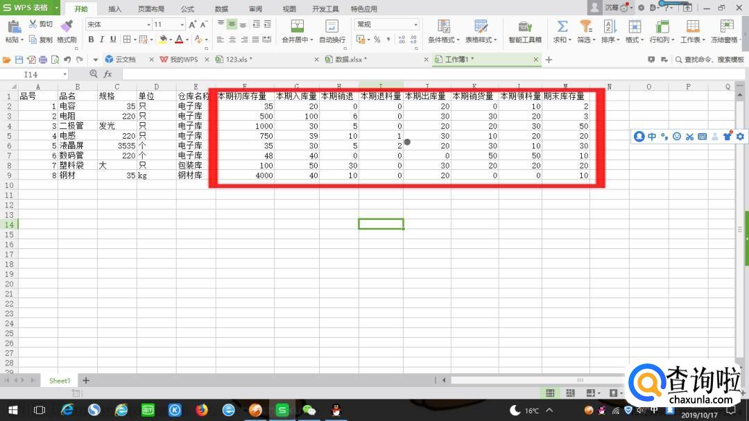This screenshot has height=421, width=749.
Task: Toggle Underline formatting
Action: coord(113,40)
